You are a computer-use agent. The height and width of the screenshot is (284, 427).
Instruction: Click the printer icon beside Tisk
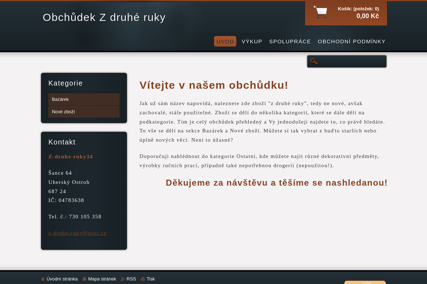coord(143,279)
